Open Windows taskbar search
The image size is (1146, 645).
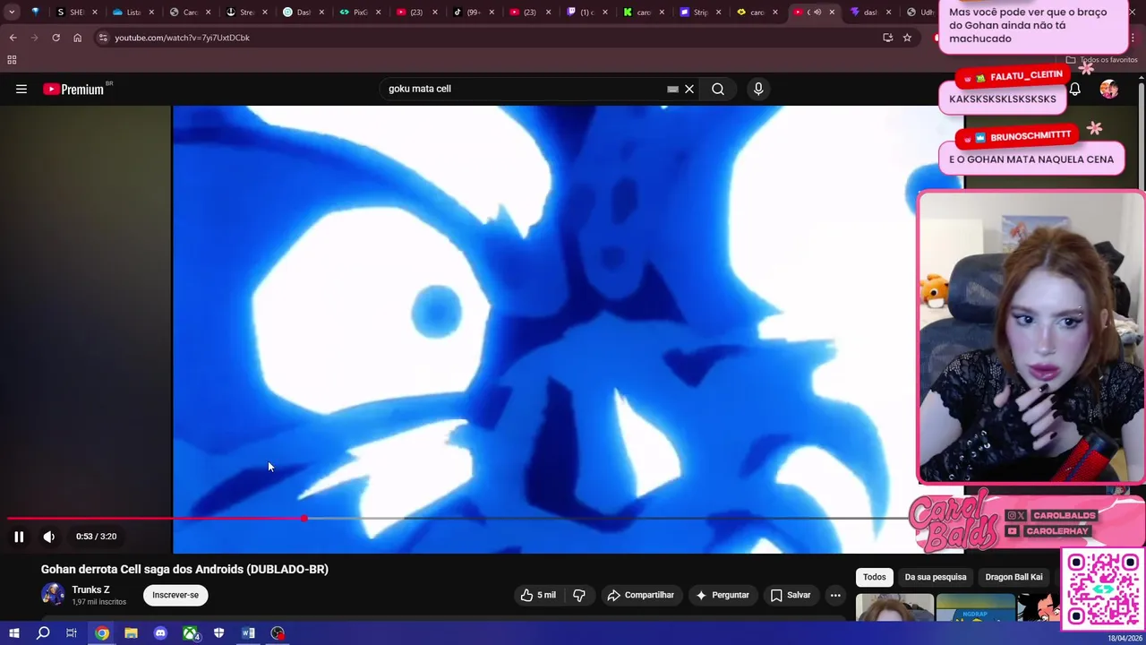(43, 633)
